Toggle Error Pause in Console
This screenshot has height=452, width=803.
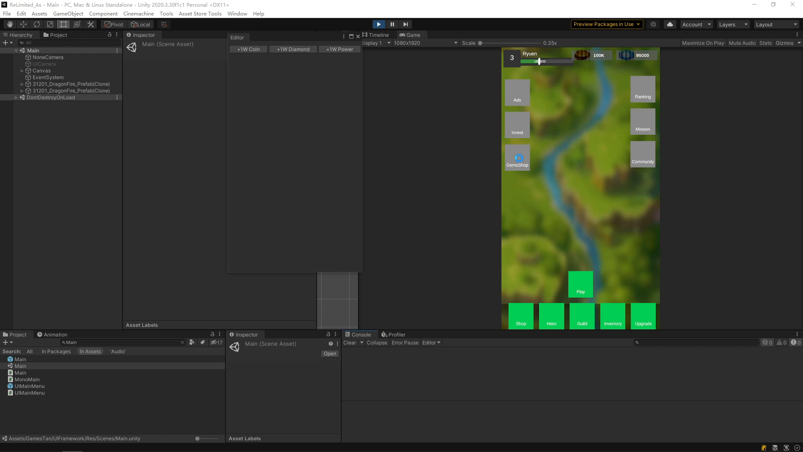click(405, 342)
